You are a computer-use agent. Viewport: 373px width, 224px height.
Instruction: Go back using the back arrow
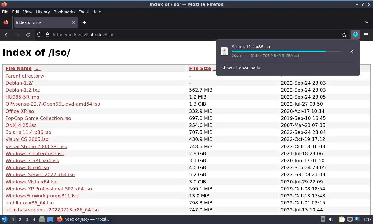pyautogui.click(x=7, y=35)
